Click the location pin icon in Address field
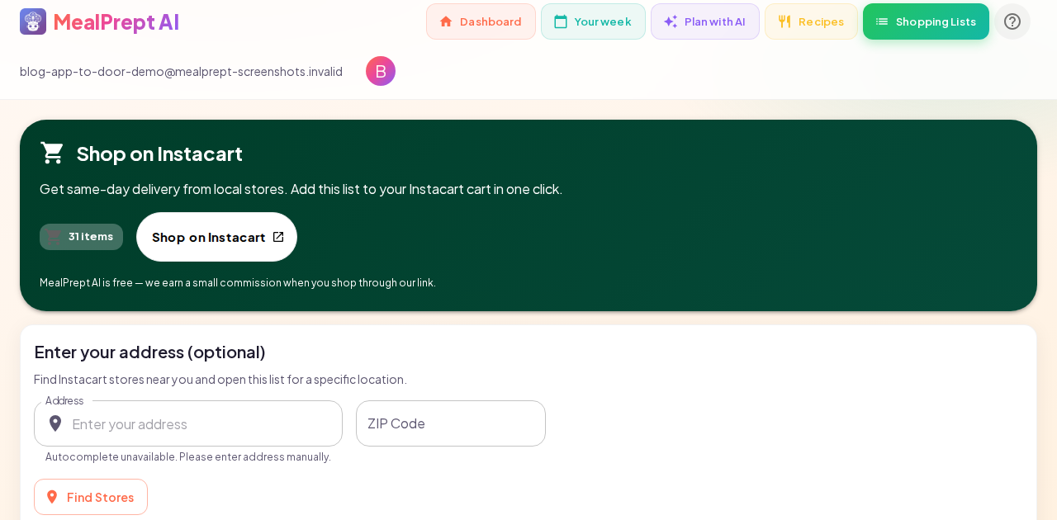Image resolution: width=1057 pixels, height=520 pixels. pos(55,423)
